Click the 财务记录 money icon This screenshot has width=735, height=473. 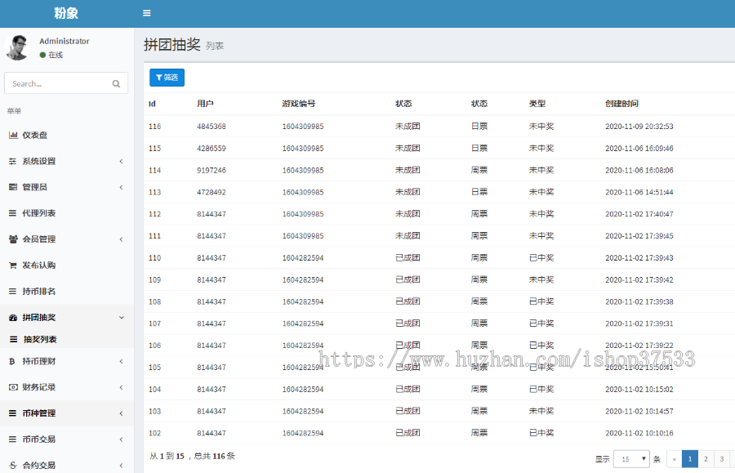point(13,387)
